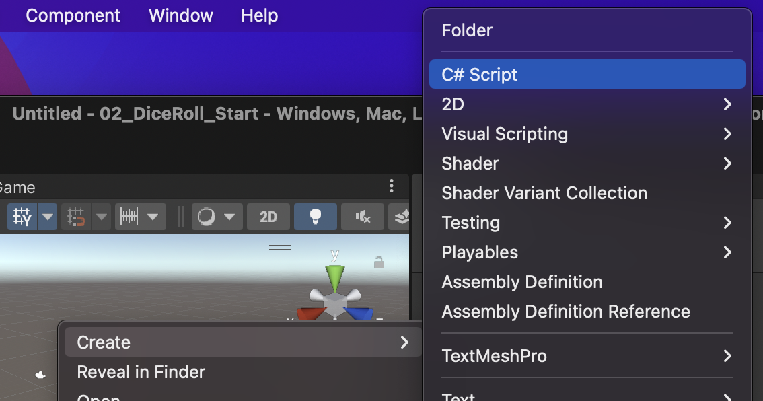Open the scene view three-dot options menu
This screenshot has width=763, height=401.
click(x=392, y=186)
